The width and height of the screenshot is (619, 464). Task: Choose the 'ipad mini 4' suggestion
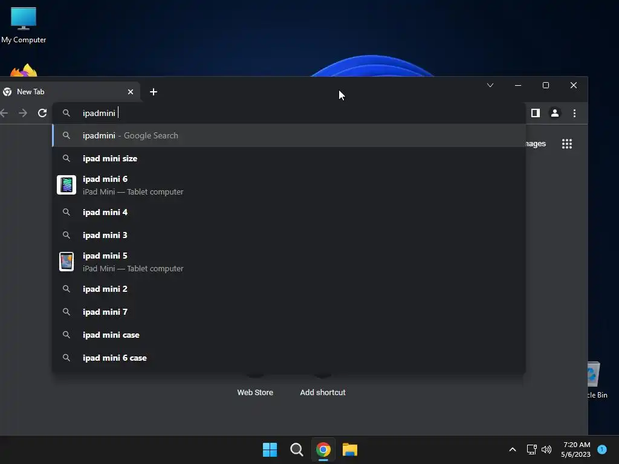(x=288, y=212)
